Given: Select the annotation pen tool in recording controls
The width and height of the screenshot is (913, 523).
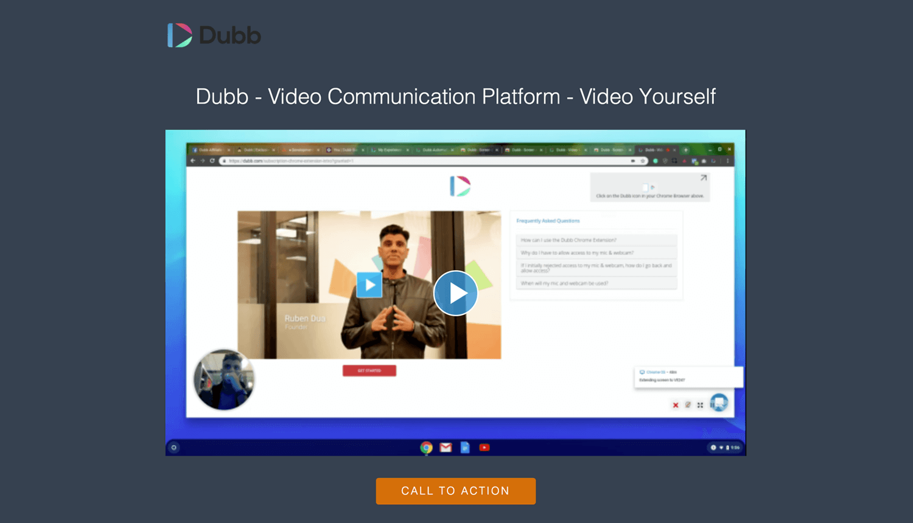Looking at the screenshot, I should click(x=688, y=405).
